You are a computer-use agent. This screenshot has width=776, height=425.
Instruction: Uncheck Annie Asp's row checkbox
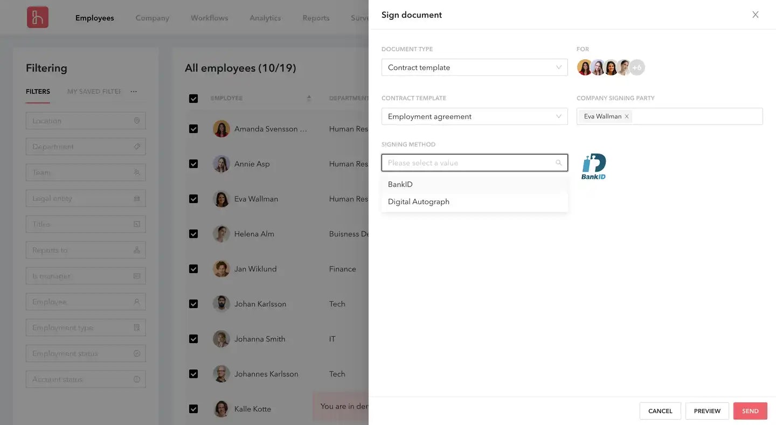click(193, 164)
